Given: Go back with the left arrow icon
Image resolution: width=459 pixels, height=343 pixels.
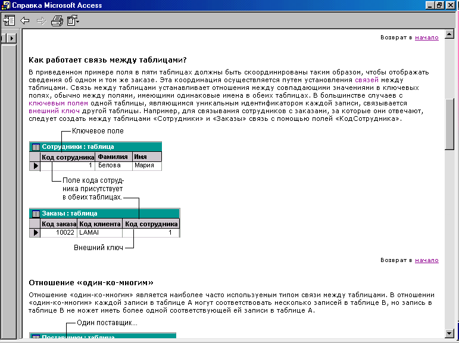Looking at the screenshot, I should (x=25, y=21).
